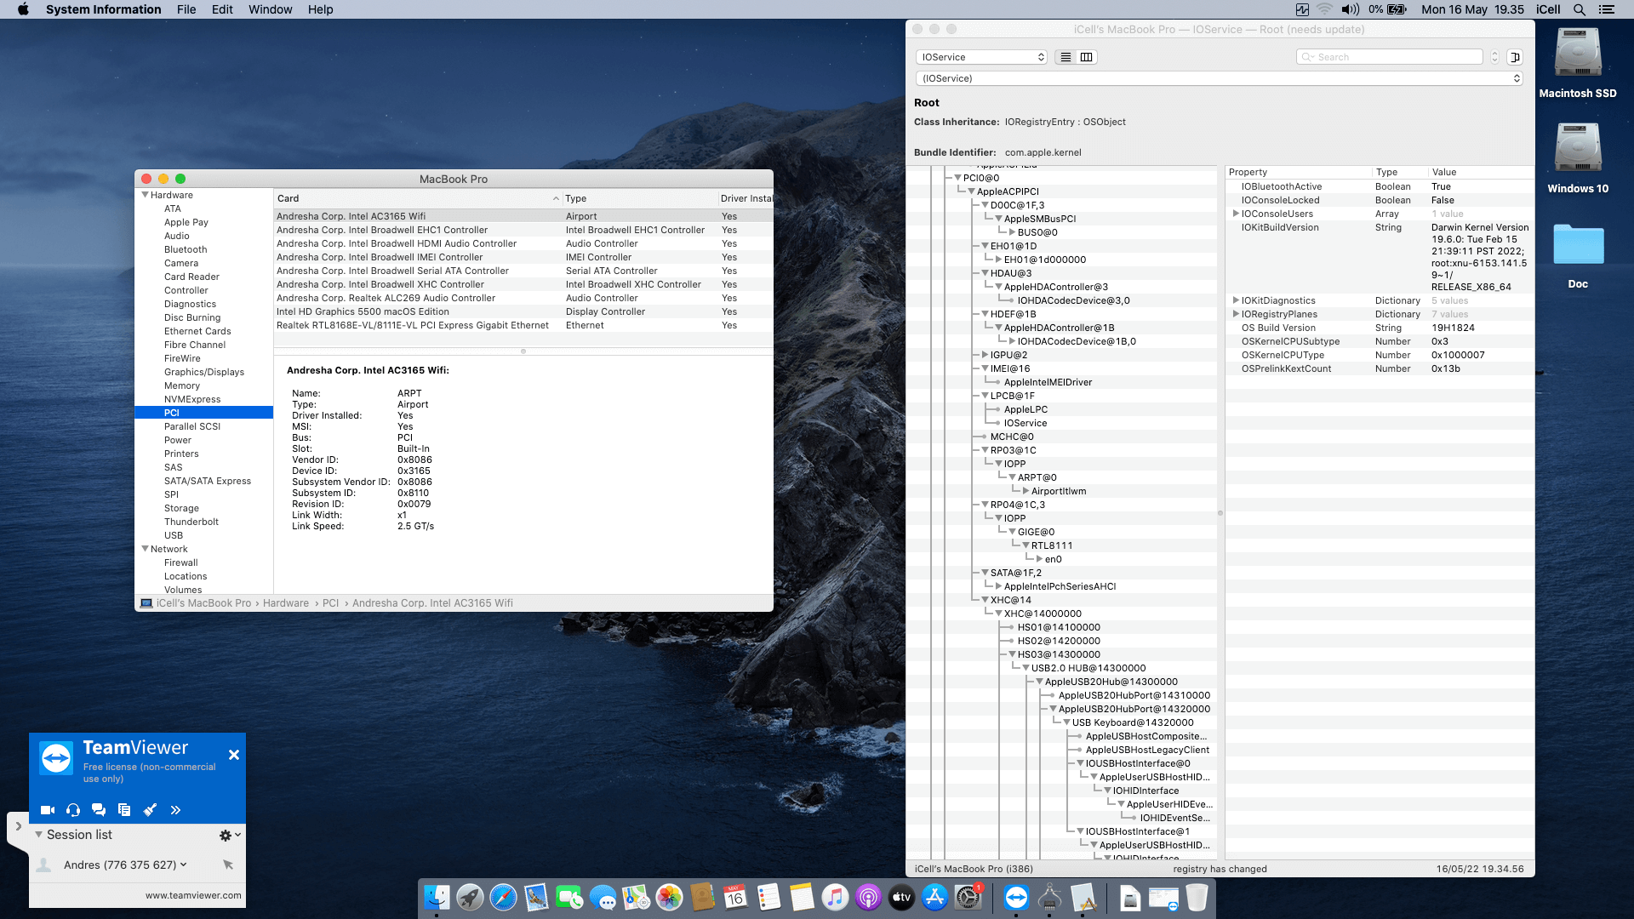Start a video call in TeamViewer
Image resolution: width=1634 pixels, height=919 pixels.
click(47, 809)
